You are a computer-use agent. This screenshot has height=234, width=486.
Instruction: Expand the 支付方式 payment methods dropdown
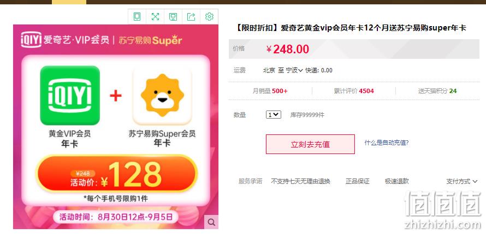tap(461, 182)
